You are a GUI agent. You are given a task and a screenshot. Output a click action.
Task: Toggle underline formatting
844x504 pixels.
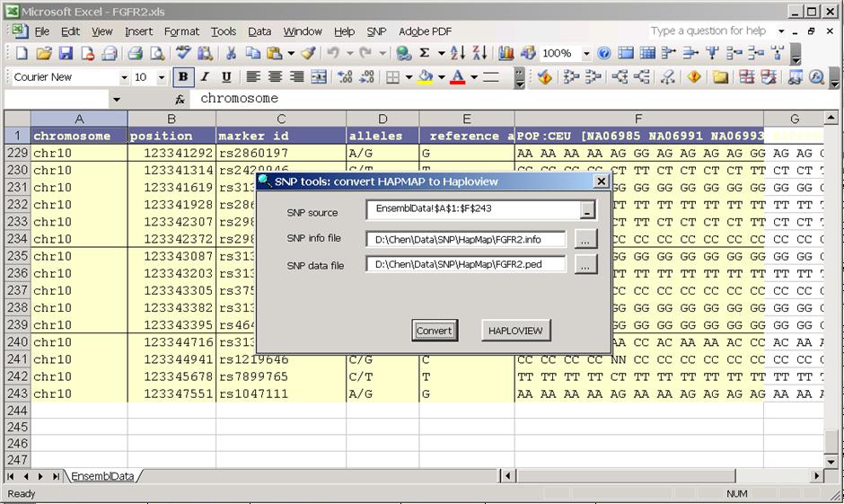click(x=226, y=77)
